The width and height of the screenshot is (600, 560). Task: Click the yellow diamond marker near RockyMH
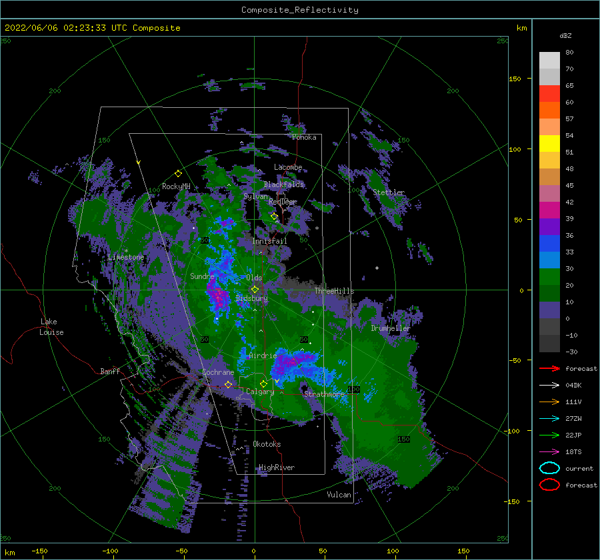[178, 174]
